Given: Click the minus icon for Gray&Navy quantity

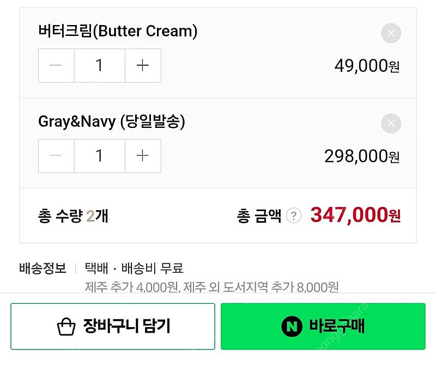Looking at the screenshot, I should [55, 156].
